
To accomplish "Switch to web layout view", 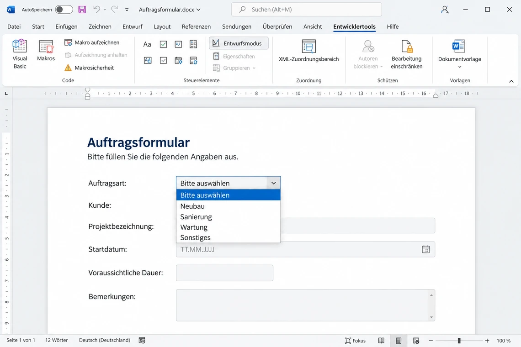I will pyautogui.click(x=416, y=340).
